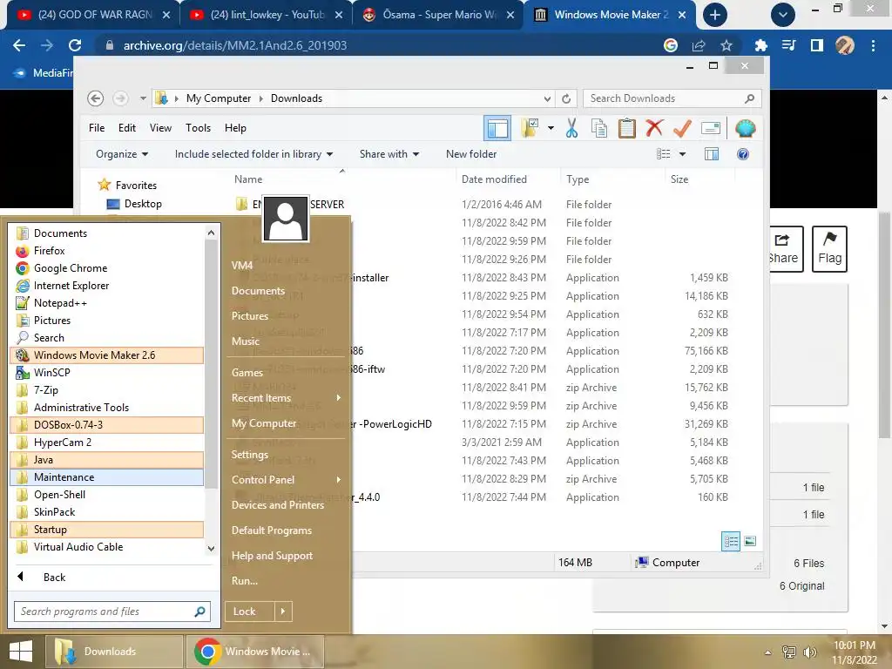Sort by the Date modified column

tap(494, 179)
